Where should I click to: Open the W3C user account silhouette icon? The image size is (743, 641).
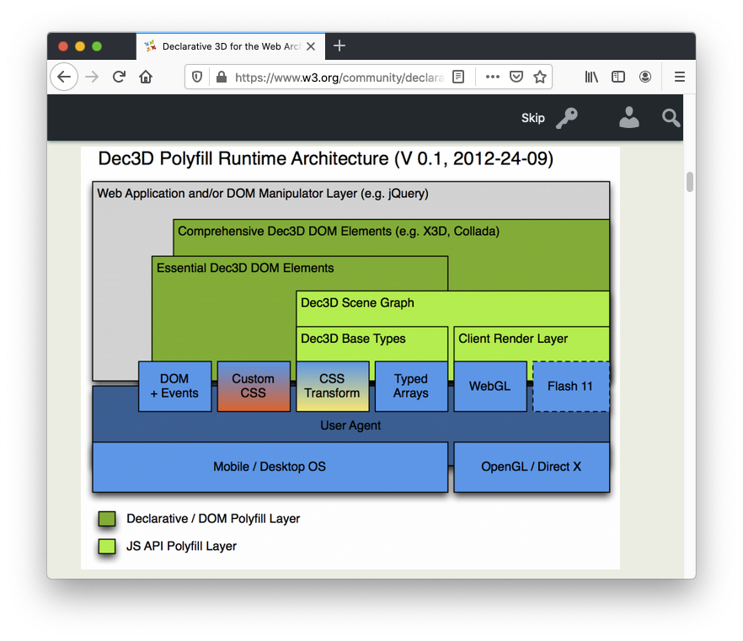coord(629,118)
